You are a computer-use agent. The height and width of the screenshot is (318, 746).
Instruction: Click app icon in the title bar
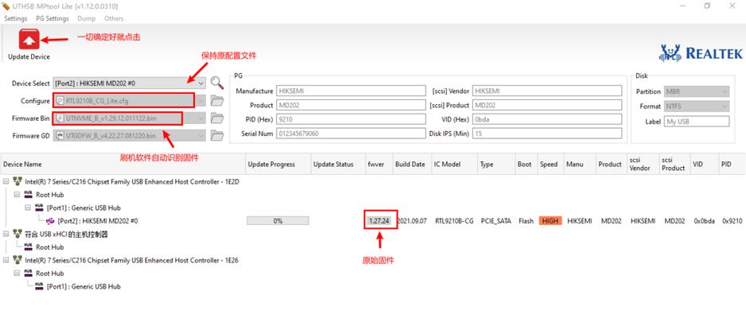[6, 6]
